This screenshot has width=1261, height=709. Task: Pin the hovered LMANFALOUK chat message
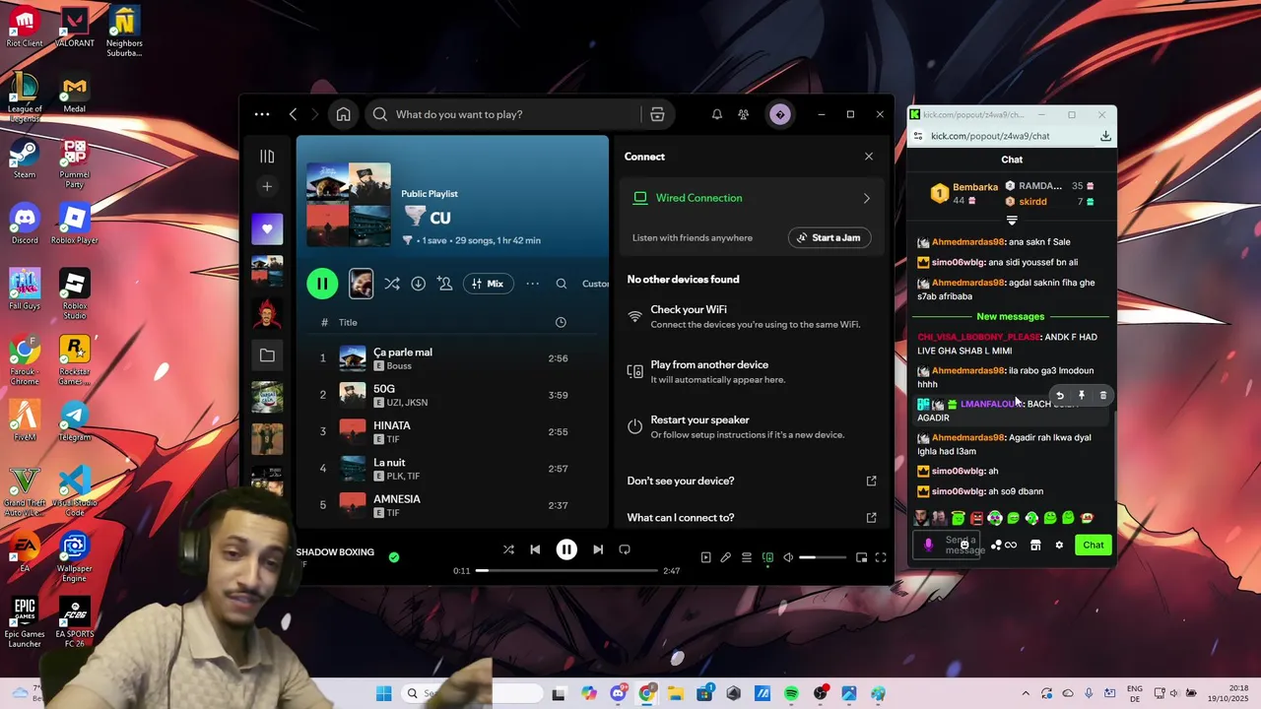pyautogui.click(x=1082, y=396)
